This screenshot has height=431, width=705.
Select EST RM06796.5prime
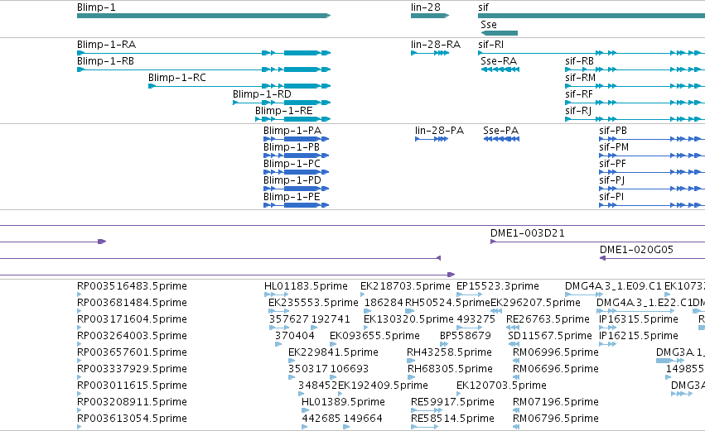(556, 419)
